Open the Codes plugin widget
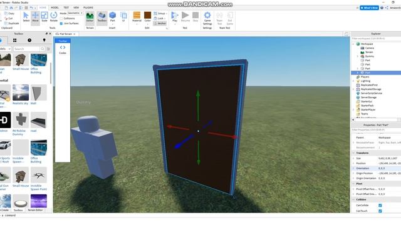The height and width of the screenshot is (225, 401). (63, 49)
